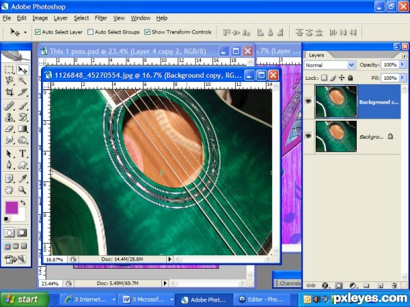Select the Pen tool
This screenshot has height=307, width=410.
click(x=9, y=164)
